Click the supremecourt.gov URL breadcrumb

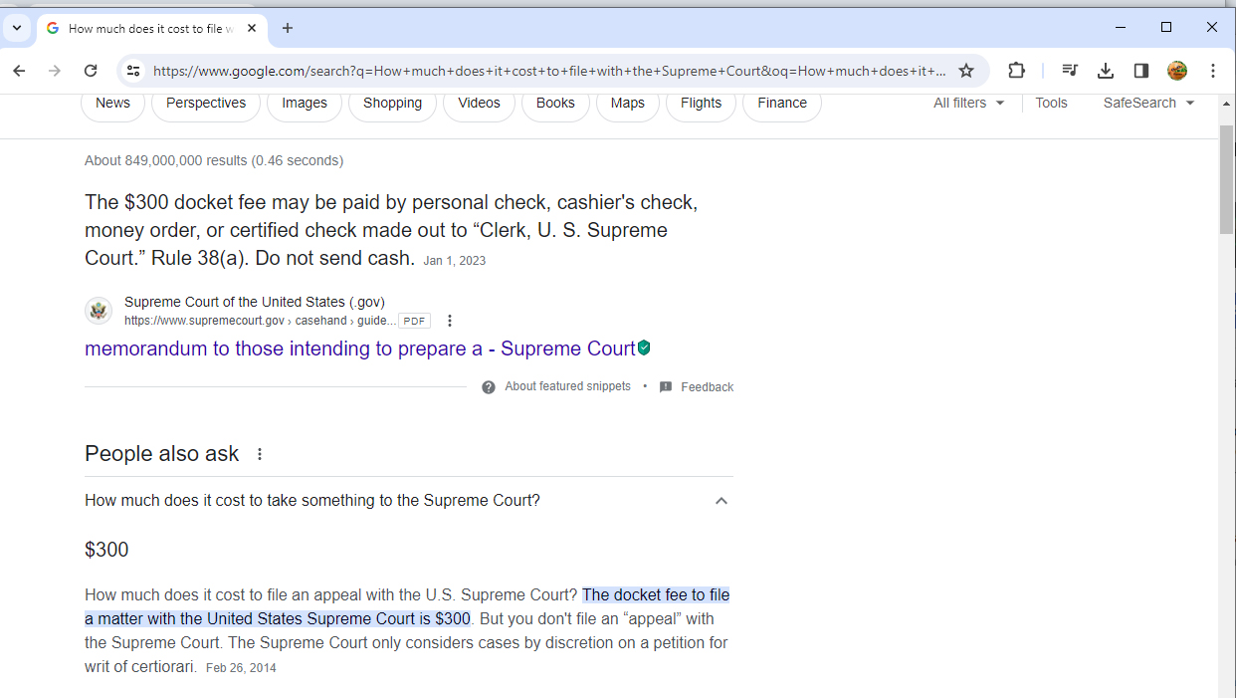coord(260,321)
